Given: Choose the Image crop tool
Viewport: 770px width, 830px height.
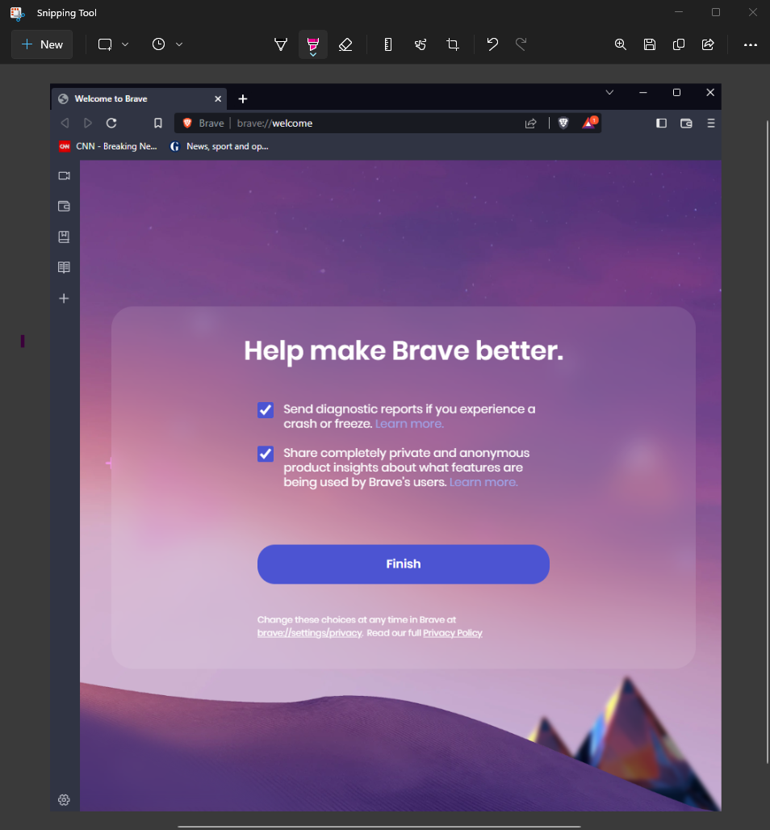Looking at the screenshot, I should pos(453,44).
